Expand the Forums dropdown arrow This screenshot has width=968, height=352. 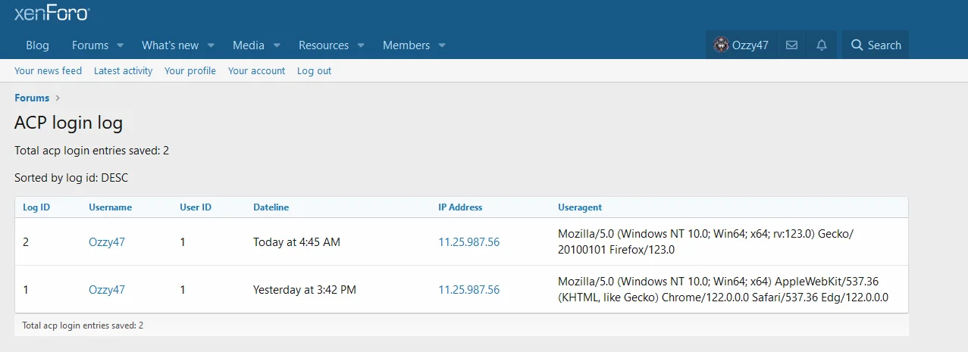click(120, 45)
